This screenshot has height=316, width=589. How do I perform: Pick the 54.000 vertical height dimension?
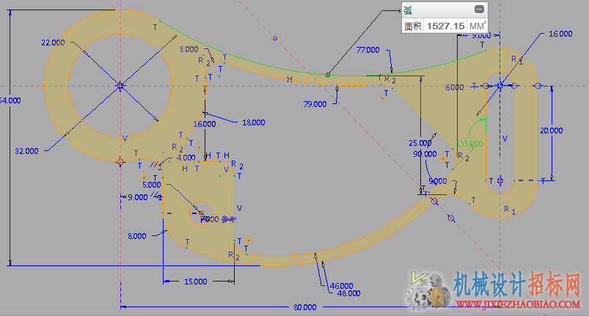10,100
